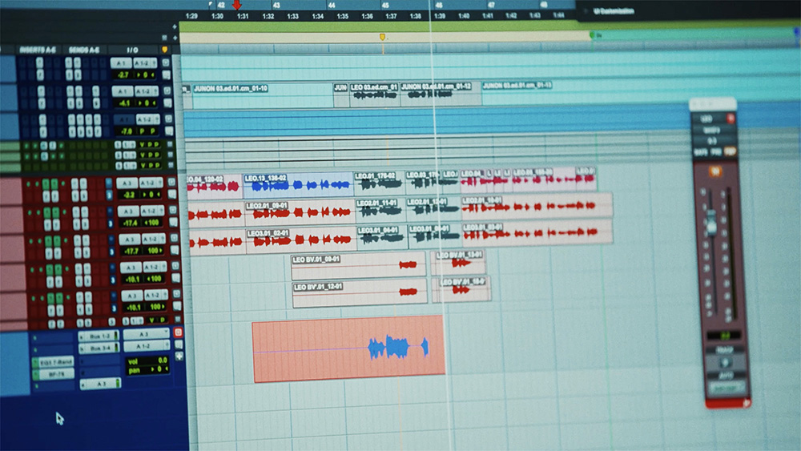Click the red target icon in floating fader window
The width and height of the screenshot is (801, 451).
[731, 119]
